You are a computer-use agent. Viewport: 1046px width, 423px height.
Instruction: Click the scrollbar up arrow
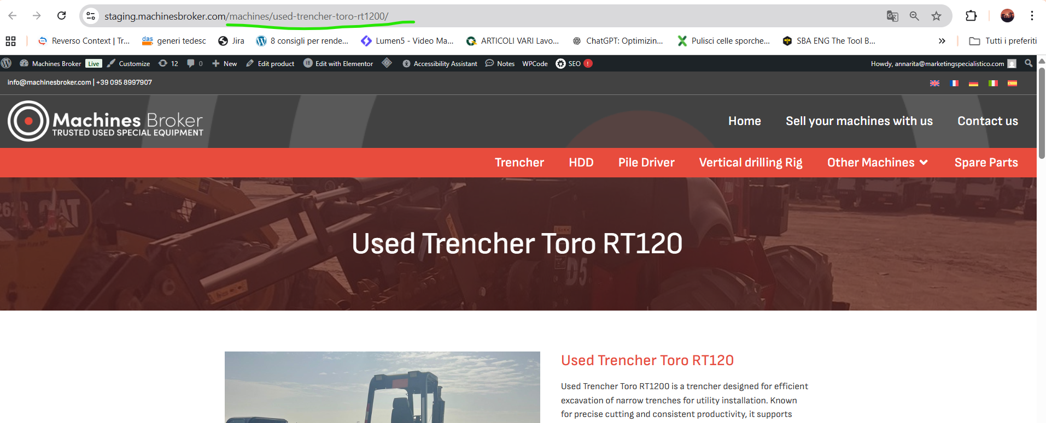point(1042,61)
